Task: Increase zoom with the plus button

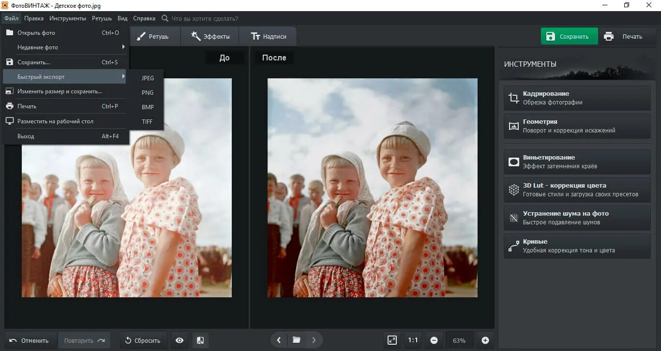Action: pos(485,340)
